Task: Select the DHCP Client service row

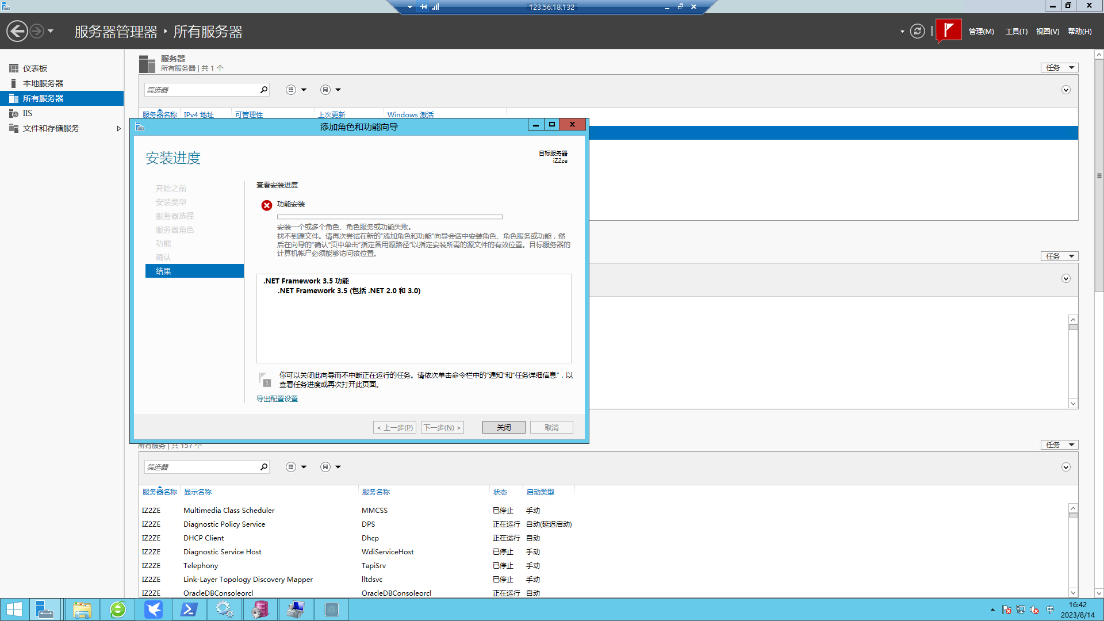Action: click(x=604, y=538)
